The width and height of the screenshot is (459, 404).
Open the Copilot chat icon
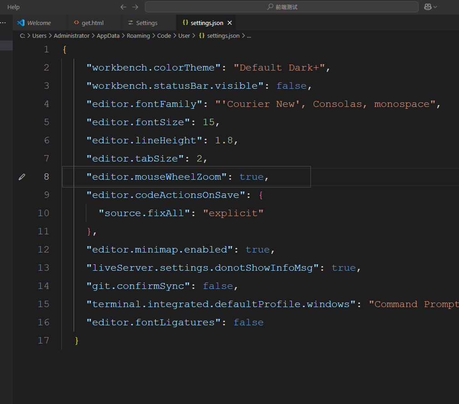pyautogui.click(x=428, y=7)
